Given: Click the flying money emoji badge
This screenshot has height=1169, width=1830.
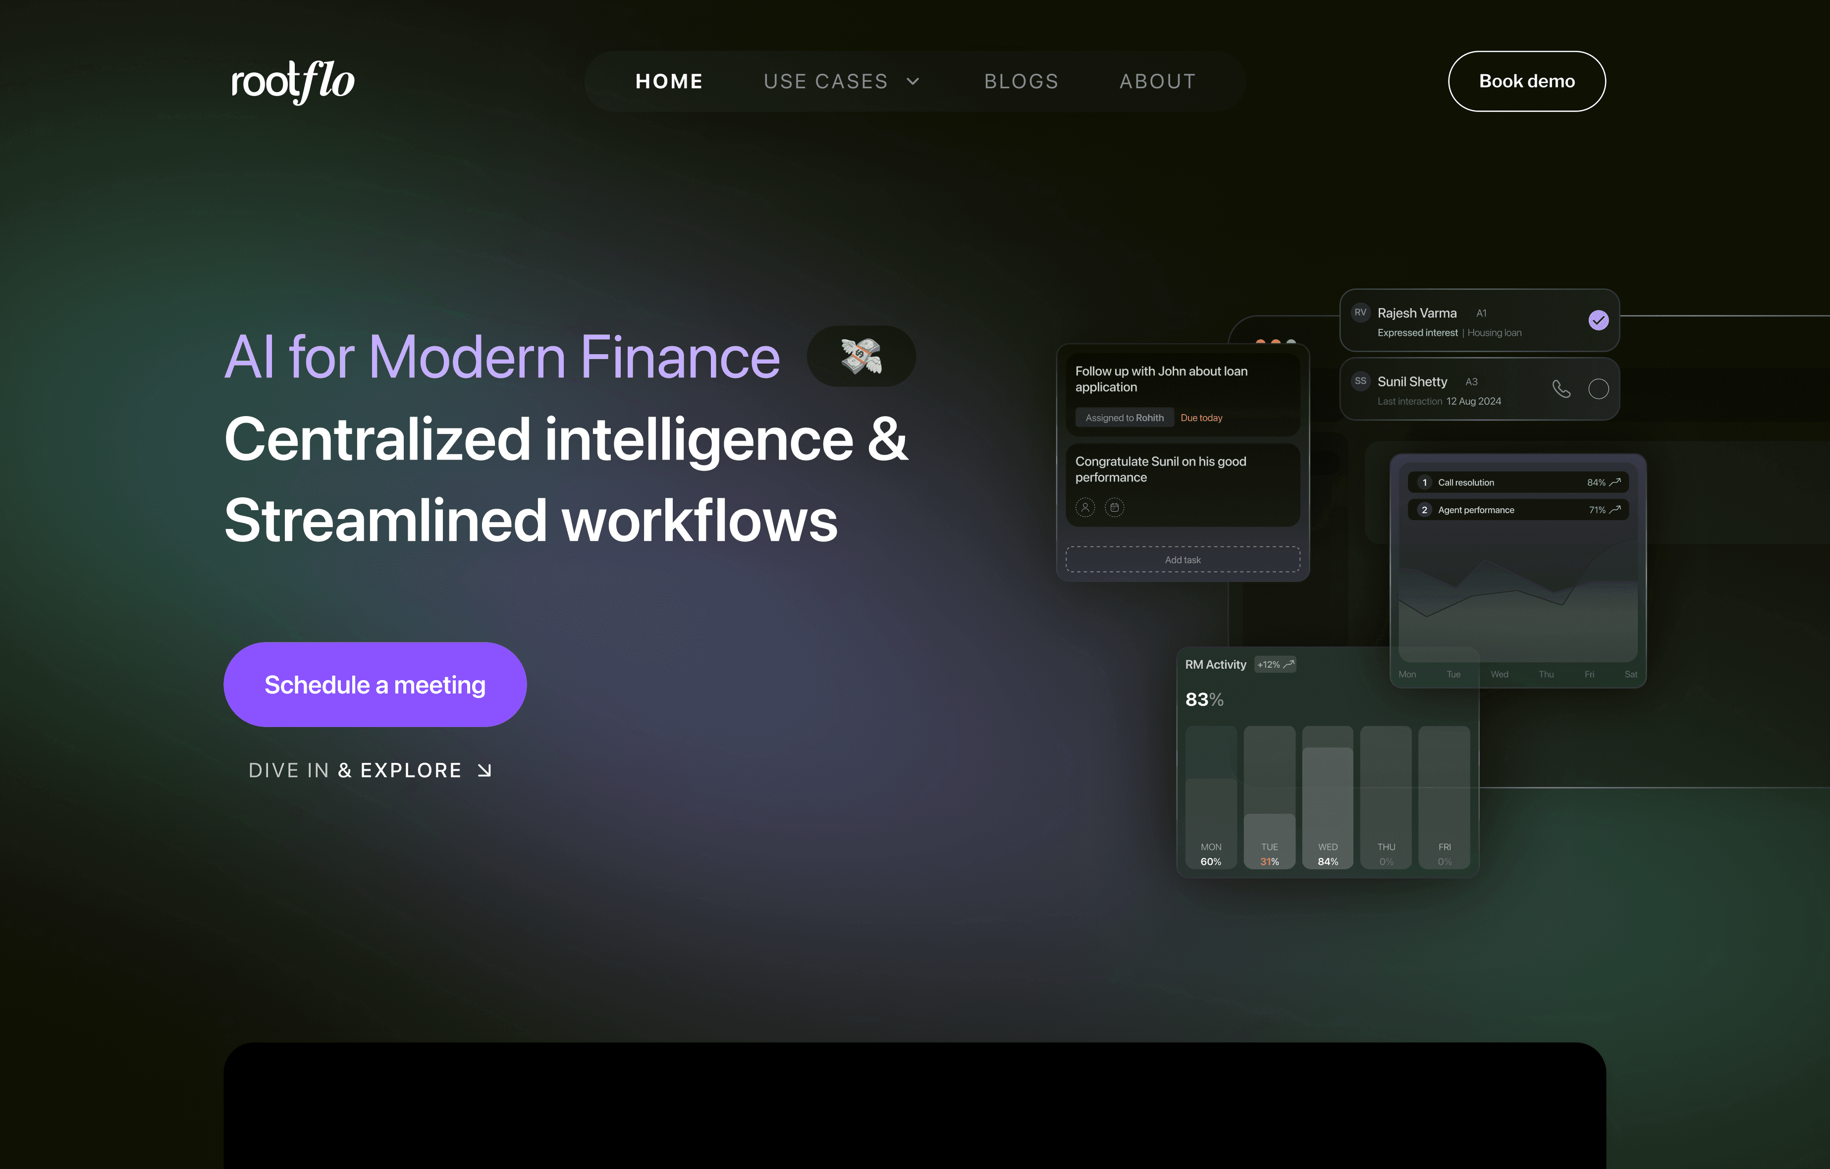Looking at the screenshot, I should (x=861, y=357).
